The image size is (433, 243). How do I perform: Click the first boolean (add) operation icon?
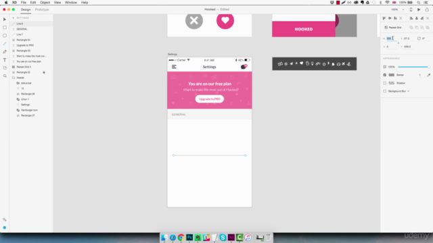[x=411, y=28]
